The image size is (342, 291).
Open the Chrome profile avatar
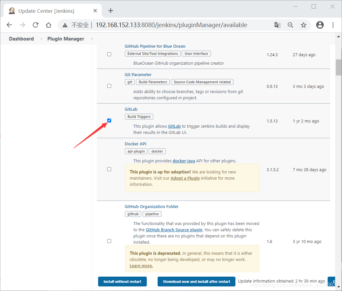[x=320, y=25]
